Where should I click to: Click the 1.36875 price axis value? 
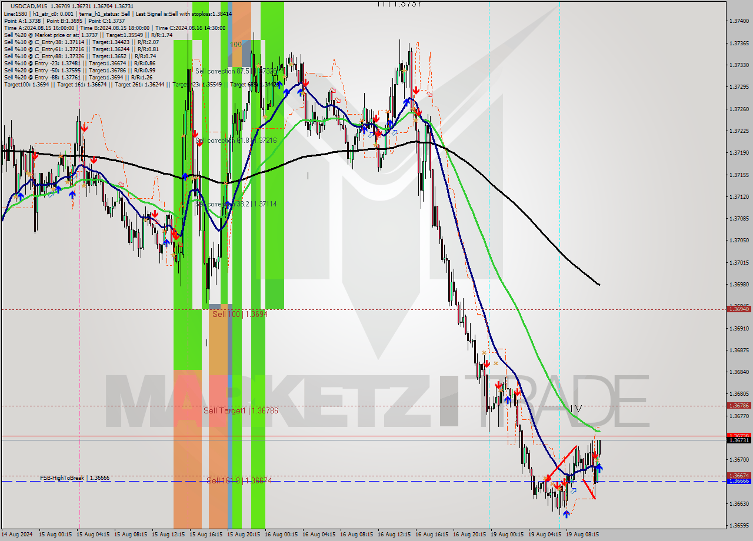[x=738, y=350]
